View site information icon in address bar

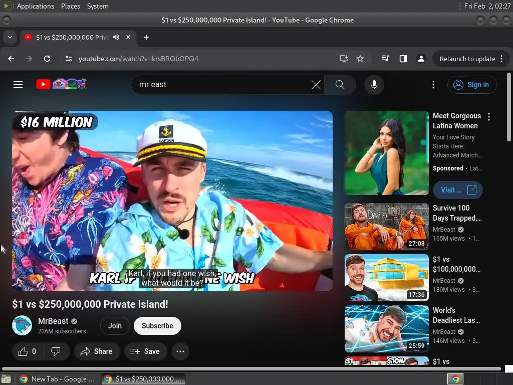(x=68, y=59)
